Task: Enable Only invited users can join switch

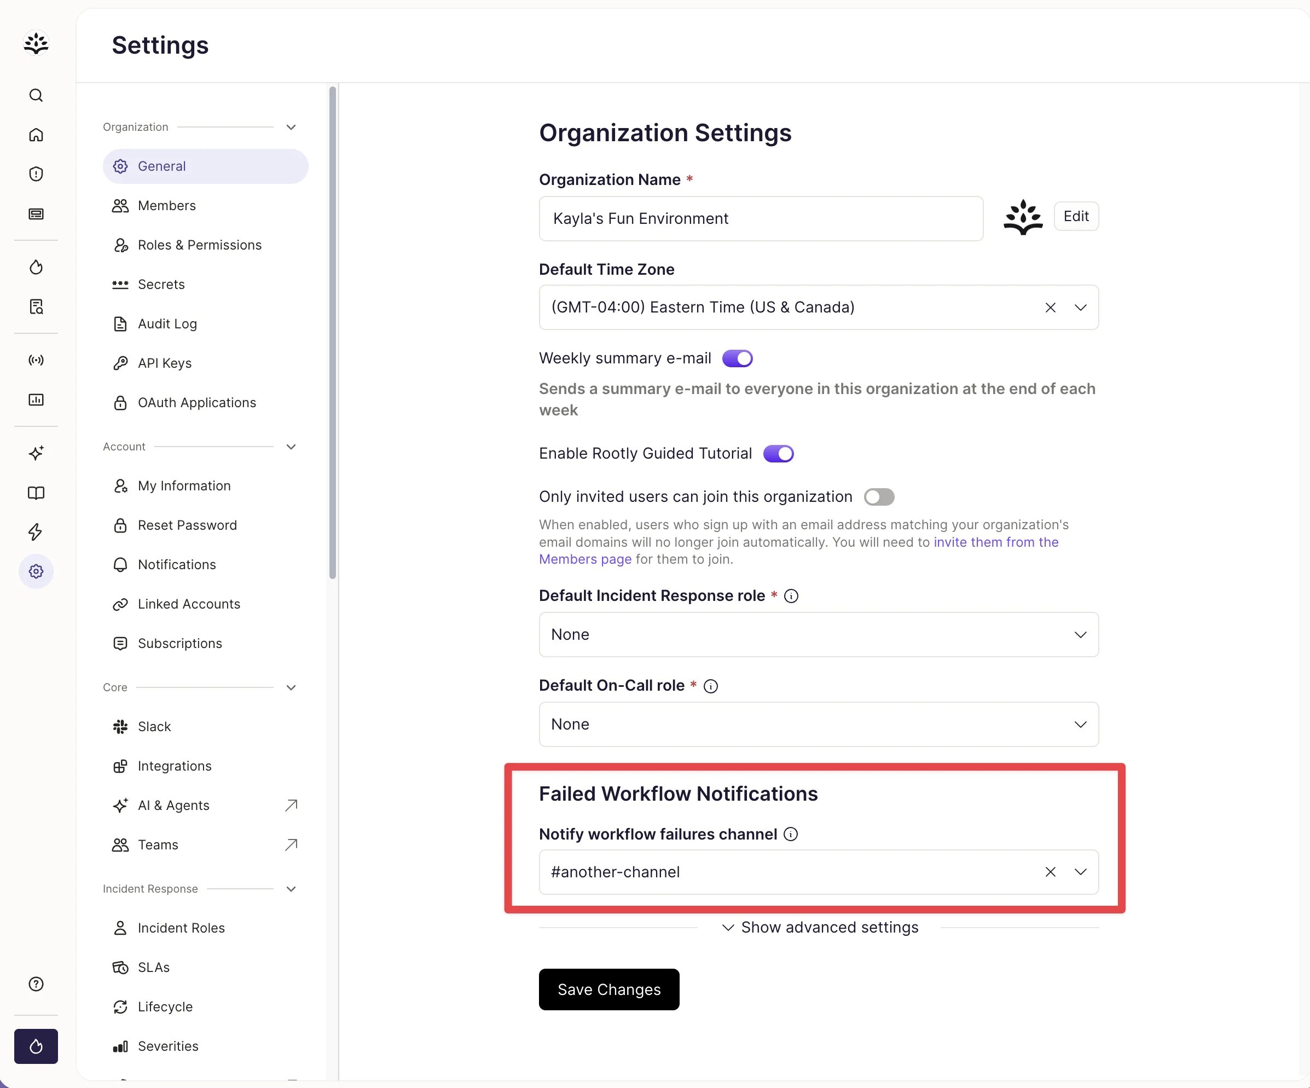Action: pyautogui.click(x=879, y=497)
